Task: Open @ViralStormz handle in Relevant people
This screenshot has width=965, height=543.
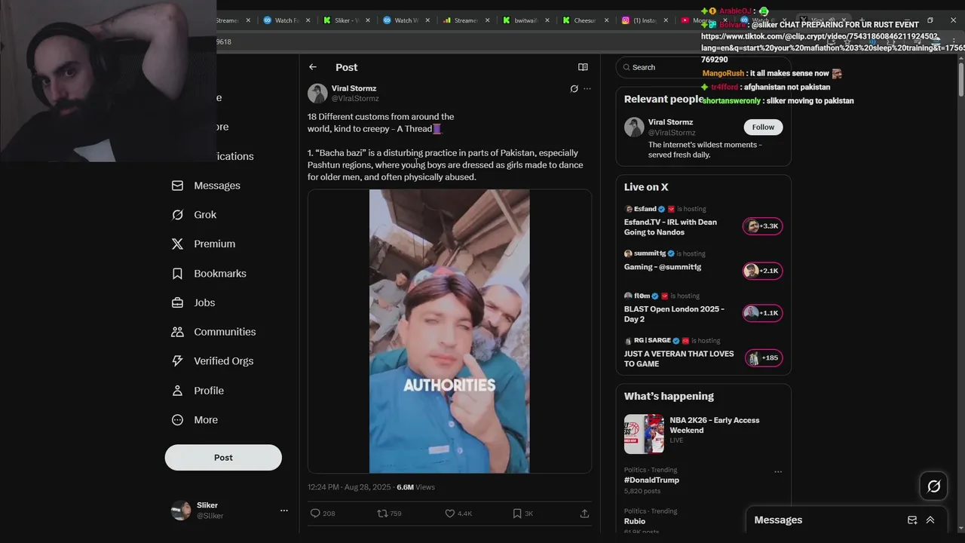Action: 672,133
